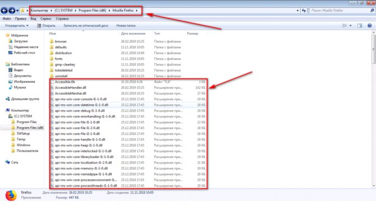
Task: Click the Новая папка button
Action: point(126,26)
